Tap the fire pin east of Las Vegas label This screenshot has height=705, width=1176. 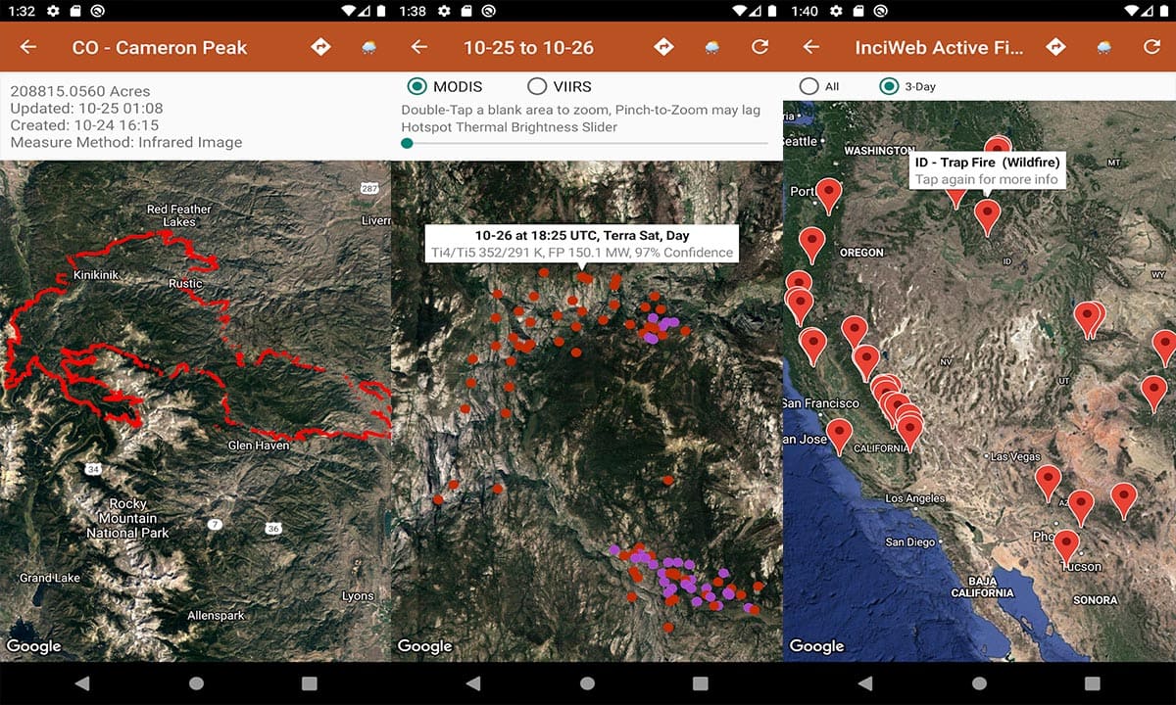point(1049,483)
